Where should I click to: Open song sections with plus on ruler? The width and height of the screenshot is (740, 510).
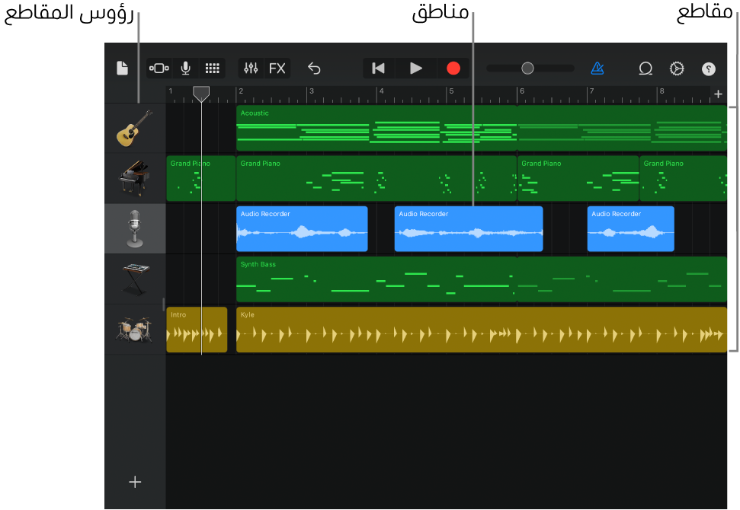point(718,94)
